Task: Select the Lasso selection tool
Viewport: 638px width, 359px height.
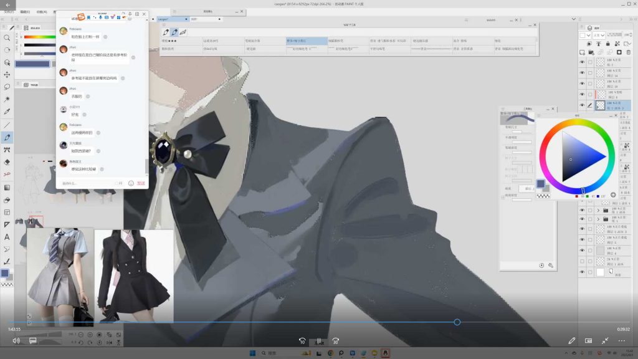Action: tap(7, 87)
